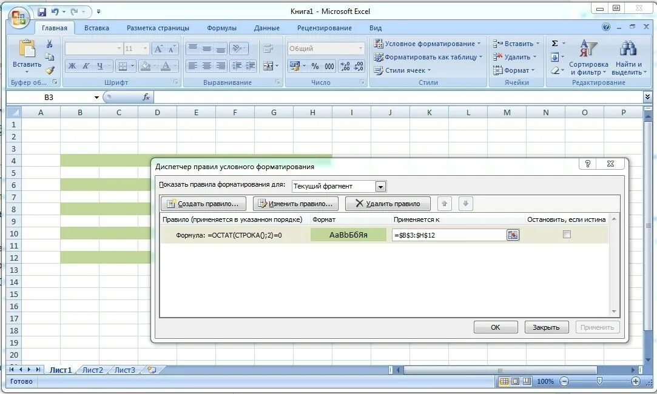Viewport: 657px width, 394px height.
Task: Align text to the right
Action: 220,65
